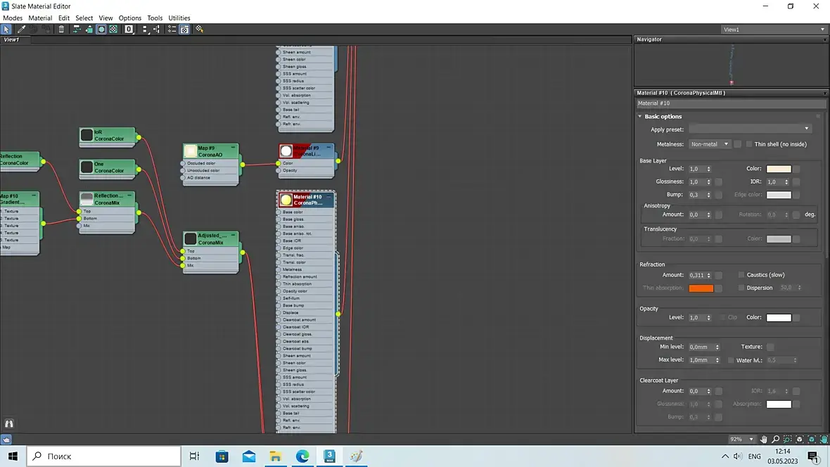This screenshot has width=830, height=467.
Task: Open Microsoft Edge from the taskbar
Action: pyautogui.click(x=302, y=456)
